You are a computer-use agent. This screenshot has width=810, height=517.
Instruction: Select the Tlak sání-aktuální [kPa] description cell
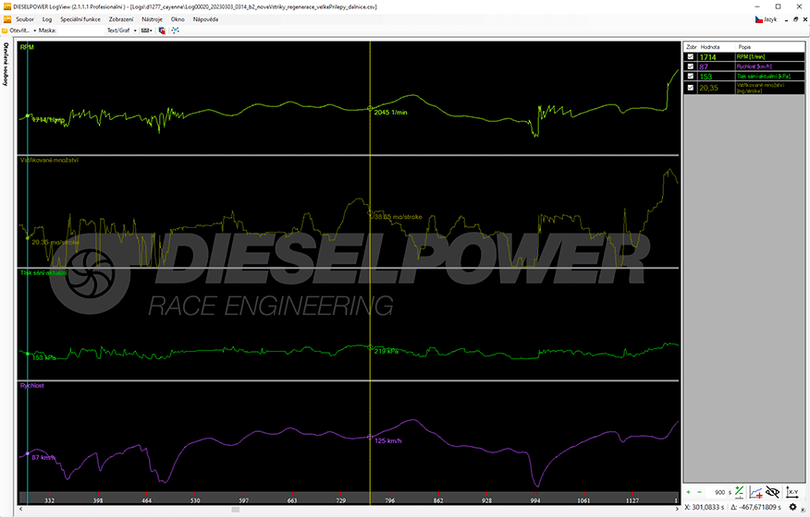tap(769, 77)
